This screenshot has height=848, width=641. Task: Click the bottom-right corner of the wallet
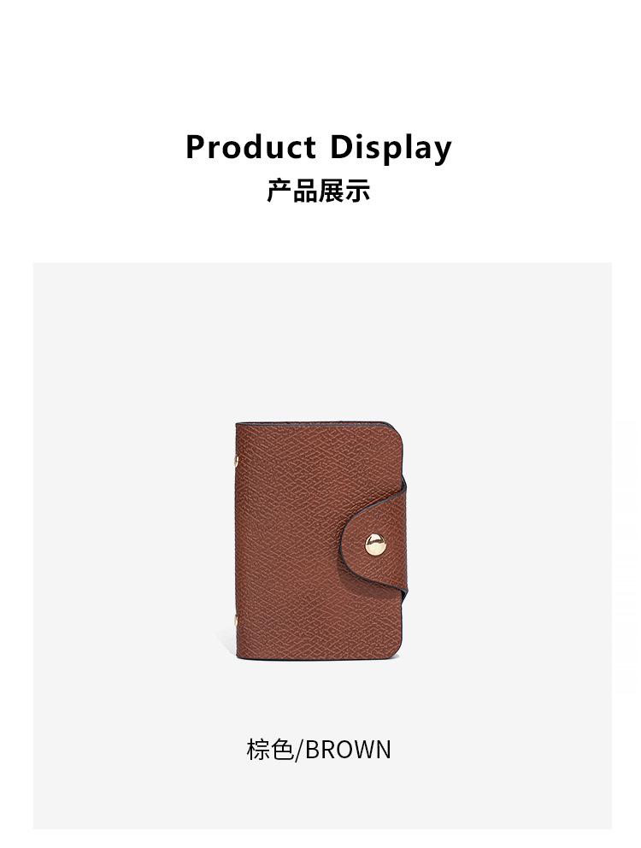[396, 651]
